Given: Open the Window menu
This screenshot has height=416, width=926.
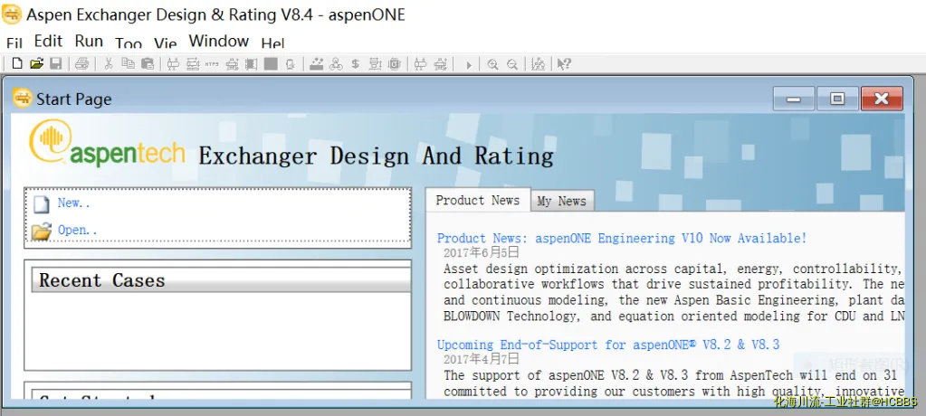Looking at the screenshot, I should [218, 42].
